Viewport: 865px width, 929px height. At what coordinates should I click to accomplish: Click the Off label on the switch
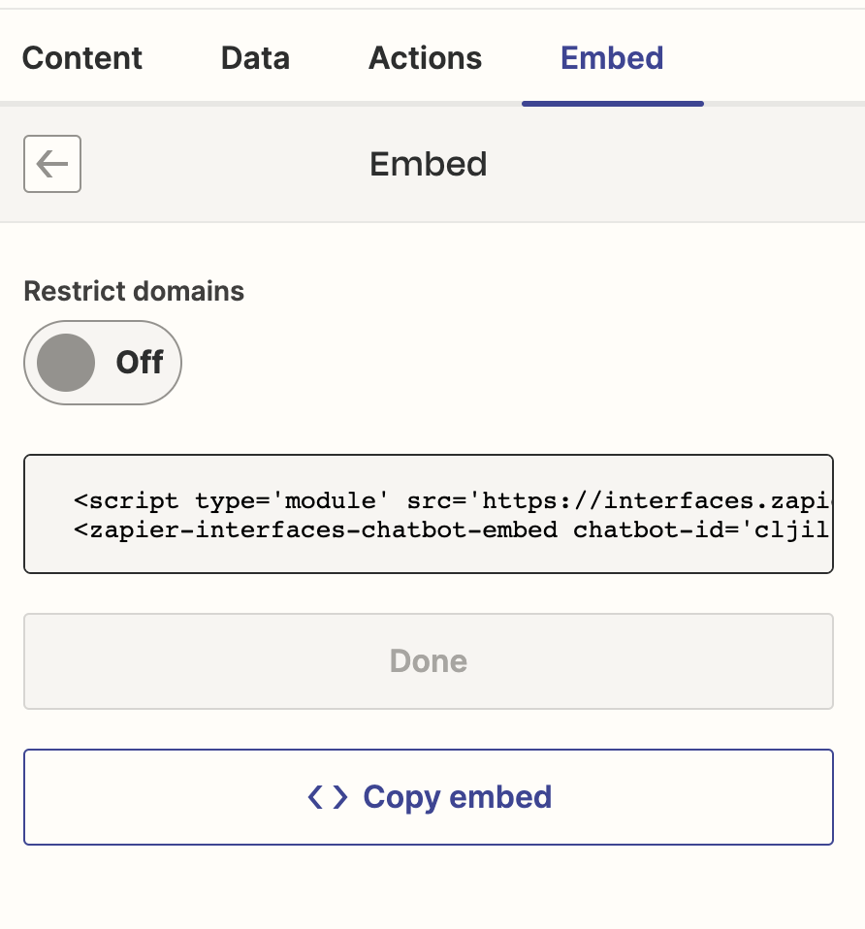[x=140, y=362]
